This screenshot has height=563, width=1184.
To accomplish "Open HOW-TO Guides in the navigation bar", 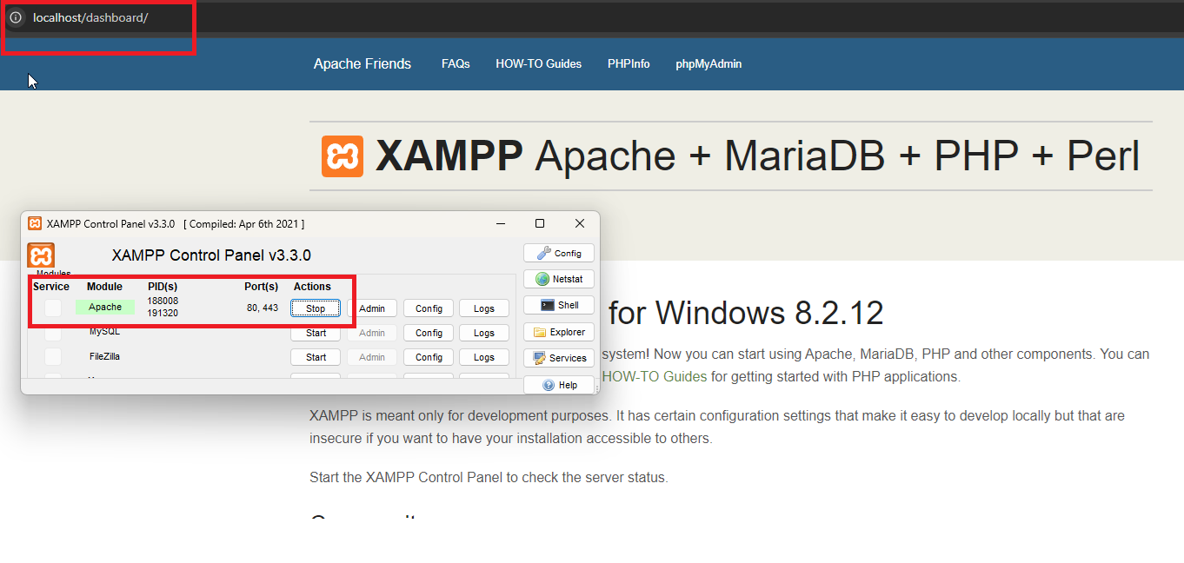I will (539, 63).
